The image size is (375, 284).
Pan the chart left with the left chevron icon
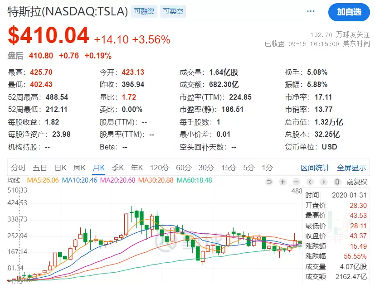click(x=310, y=182)
